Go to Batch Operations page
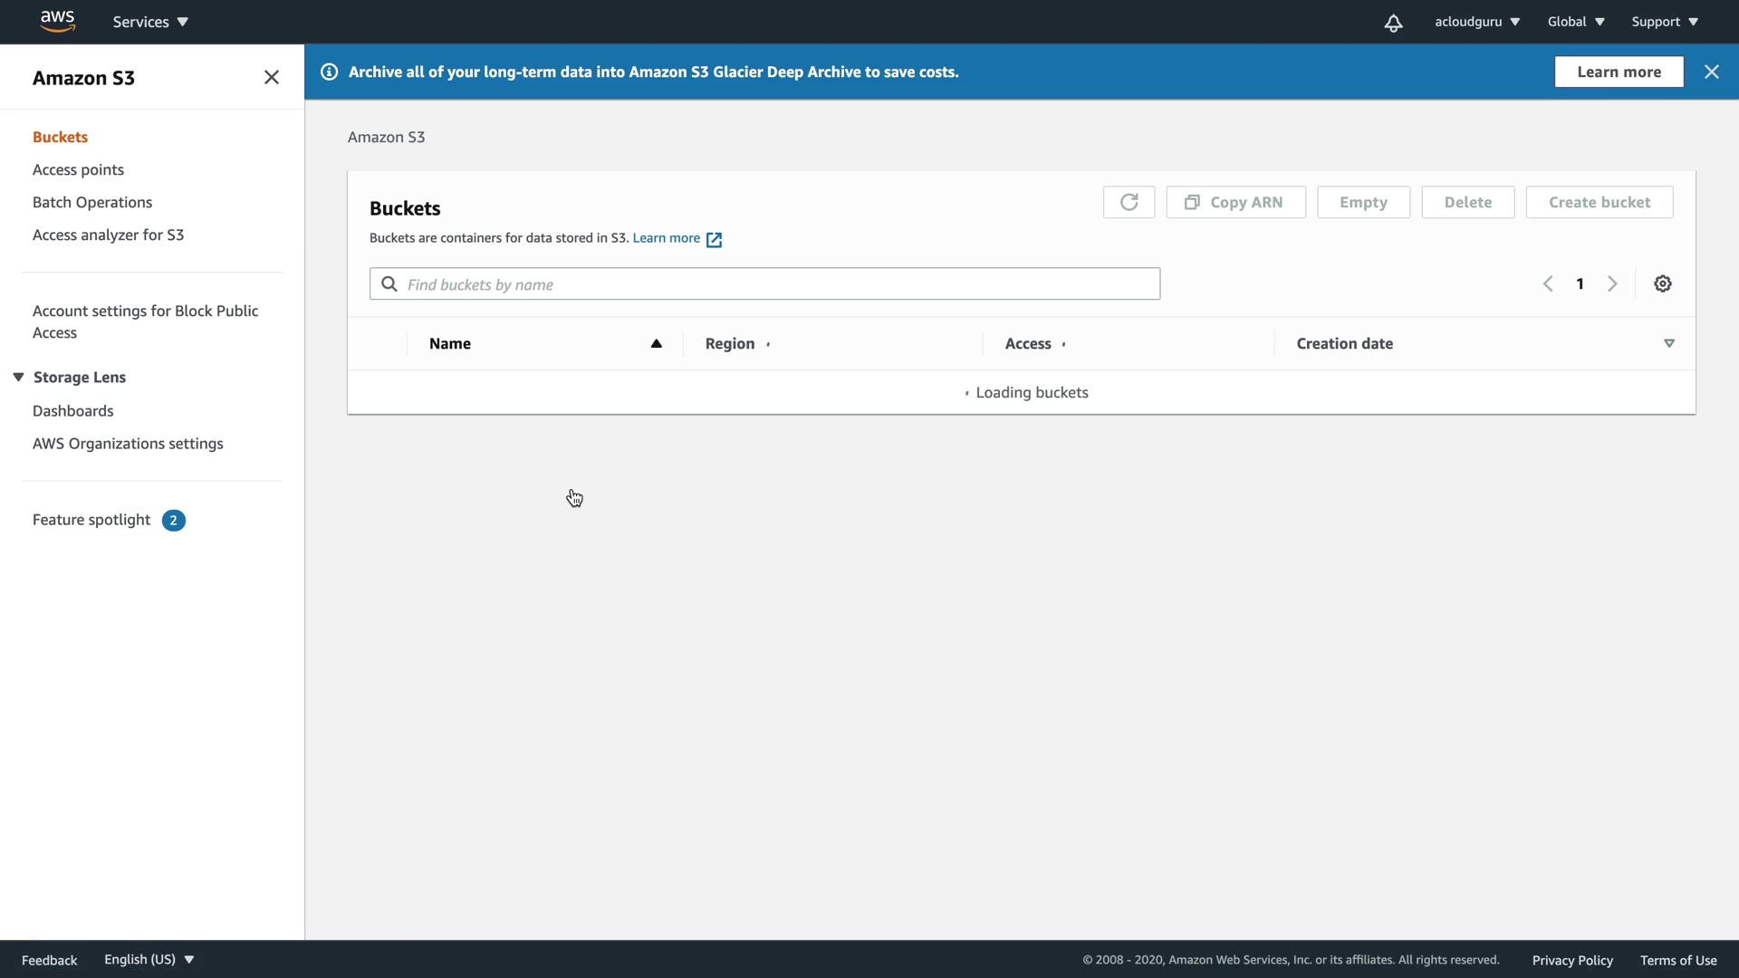Image resolution: width=1739 pixels, height=978 pixels. 92,202
